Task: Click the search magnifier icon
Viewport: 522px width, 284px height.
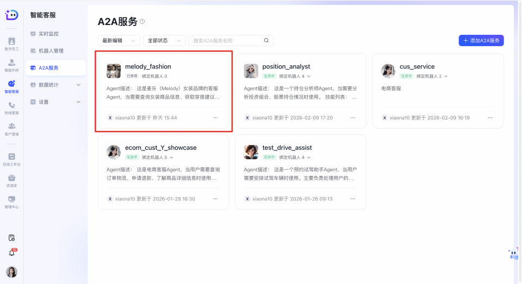Action: click(x=266, y=41)
